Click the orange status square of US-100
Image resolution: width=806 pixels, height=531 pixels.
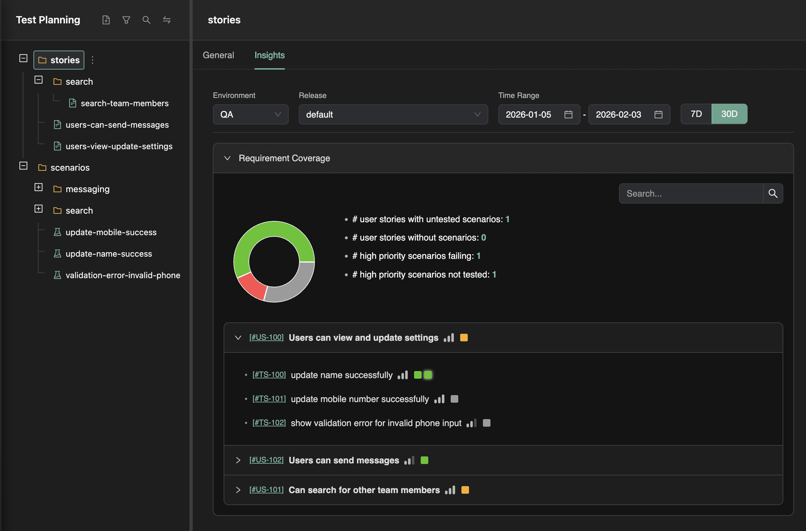(x=464, y=338)
